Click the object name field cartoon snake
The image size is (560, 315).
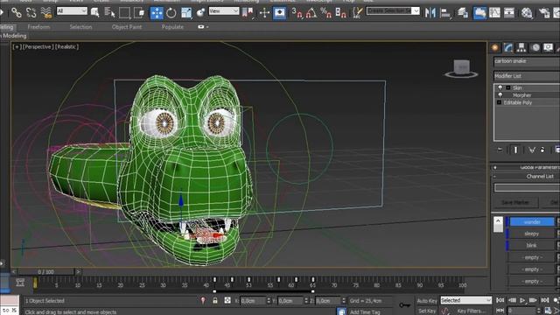click(527, 61)
